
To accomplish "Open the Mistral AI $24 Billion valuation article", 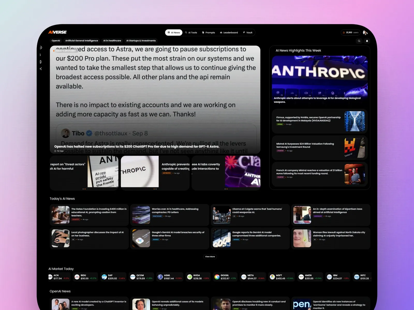I will coord(320,148).
